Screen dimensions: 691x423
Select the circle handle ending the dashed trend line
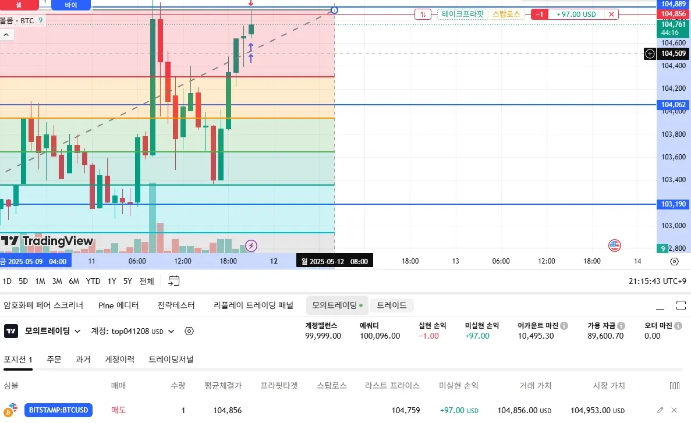pyautogui.click(x=335, y=10)
